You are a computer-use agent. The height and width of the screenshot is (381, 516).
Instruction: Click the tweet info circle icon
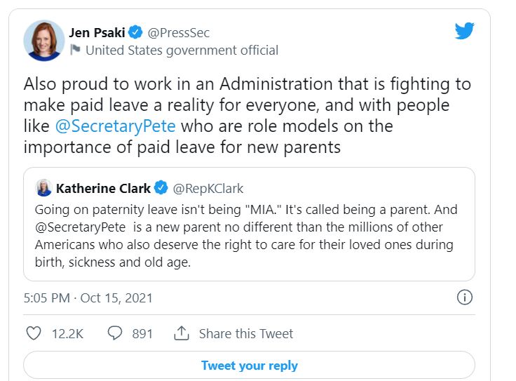[x=464, y=298]
